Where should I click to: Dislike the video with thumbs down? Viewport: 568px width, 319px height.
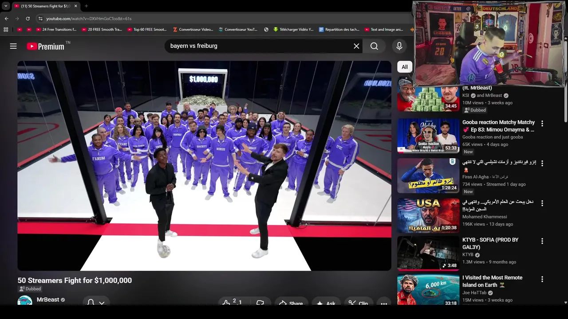click(260, 303)
